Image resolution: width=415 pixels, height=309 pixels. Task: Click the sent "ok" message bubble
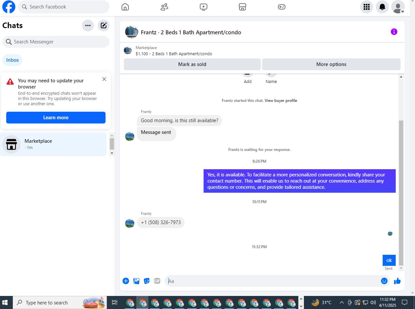tap(389, 260)
